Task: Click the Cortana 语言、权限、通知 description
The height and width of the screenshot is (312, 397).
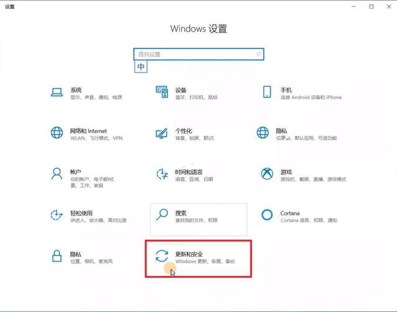Action: click(309, 220)
